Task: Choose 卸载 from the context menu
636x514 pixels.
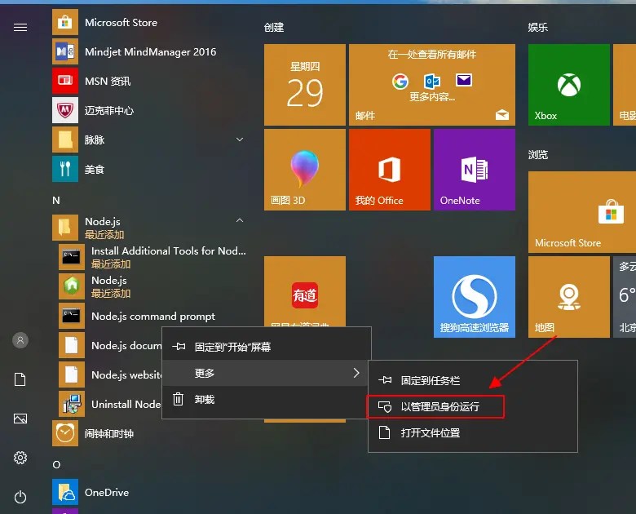Action: (267, 399)
